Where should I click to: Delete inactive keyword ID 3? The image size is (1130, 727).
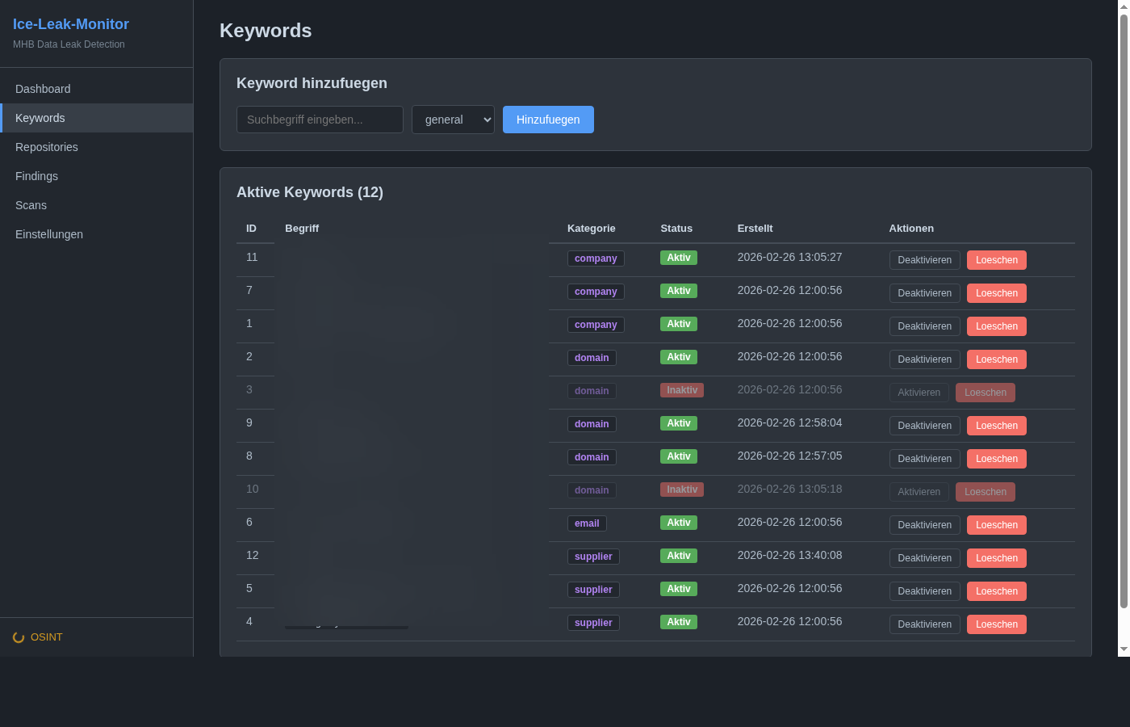986,393
